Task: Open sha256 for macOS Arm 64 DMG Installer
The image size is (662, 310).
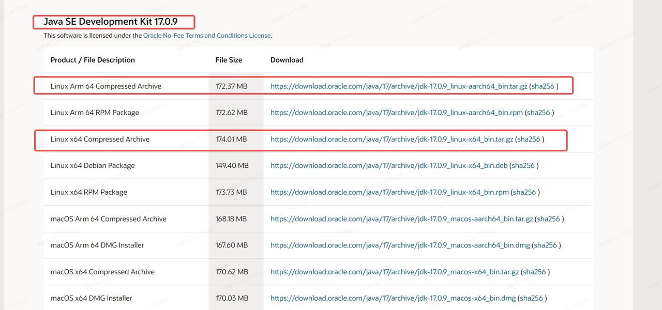Action: [x=546, y=245]
